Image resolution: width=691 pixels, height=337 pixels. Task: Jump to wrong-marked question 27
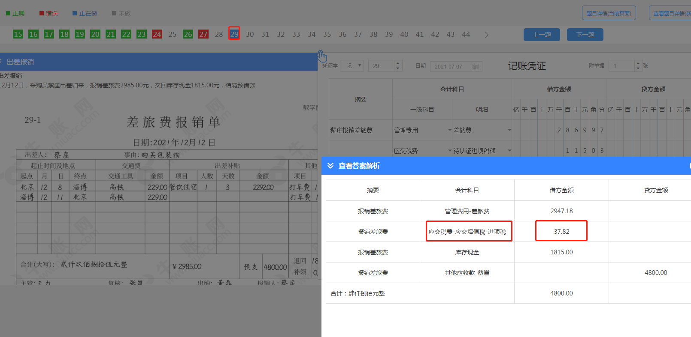click(203, 34)
